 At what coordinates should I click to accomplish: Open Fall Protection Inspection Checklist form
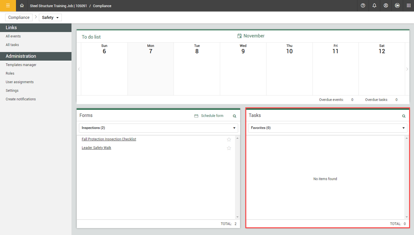point(109,139)
